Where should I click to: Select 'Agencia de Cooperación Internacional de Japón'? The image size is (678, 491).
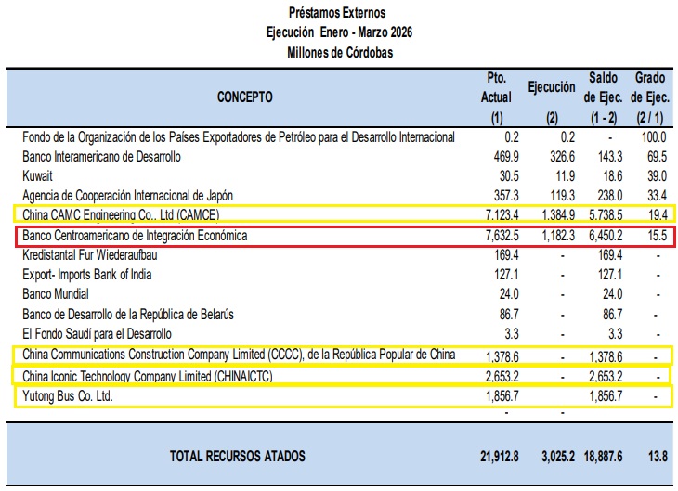click(x=127, y=196)
